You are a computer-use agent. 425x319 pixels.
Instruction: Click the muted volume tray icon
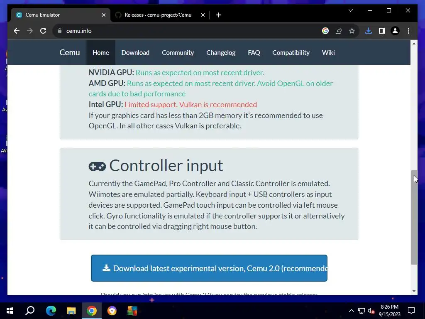pos(371,311)
